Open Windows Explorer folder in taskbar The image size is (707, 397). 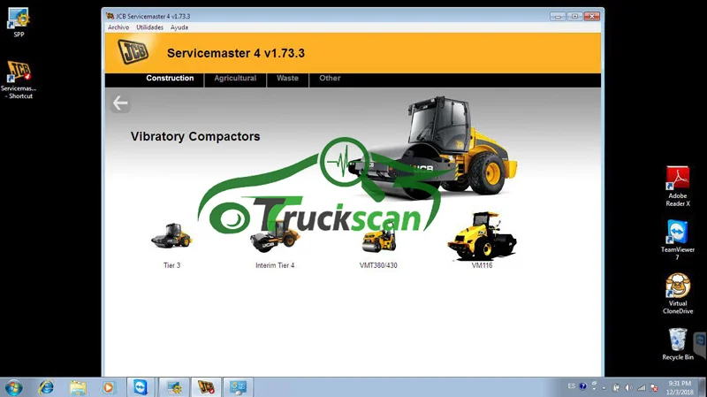tap(78, 387)
